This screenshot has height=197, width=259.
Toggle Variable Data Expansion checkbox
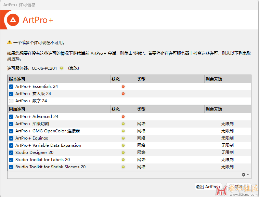(11, 145)
